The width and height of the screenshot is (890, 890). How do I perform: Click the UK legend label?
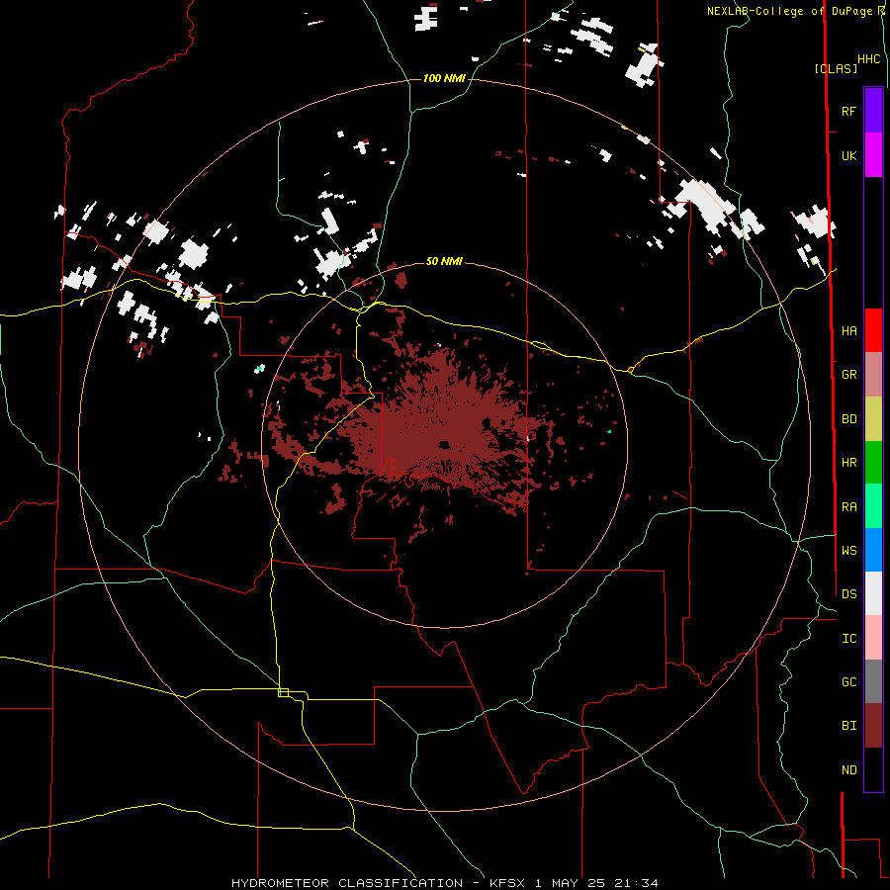848,156
